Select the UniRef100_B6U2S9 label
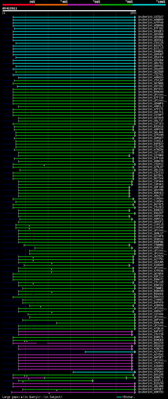The image size is (168, 399). (151, 343)
